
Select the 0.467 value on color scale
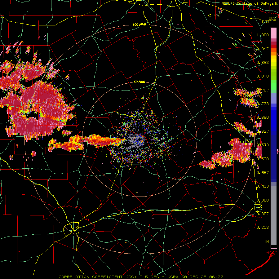[x=263, y=173]
